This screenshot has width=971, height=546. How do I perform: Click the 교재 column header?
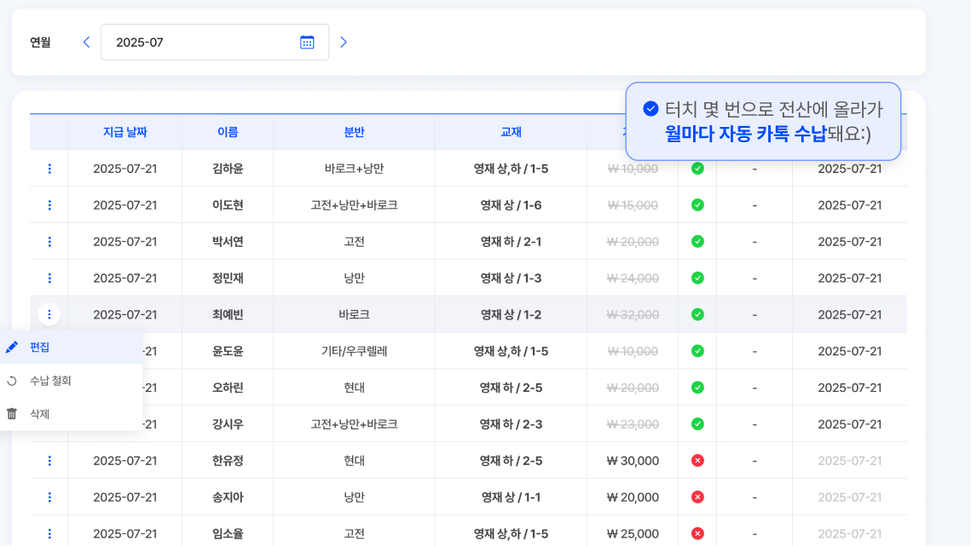tap(511, 132)
